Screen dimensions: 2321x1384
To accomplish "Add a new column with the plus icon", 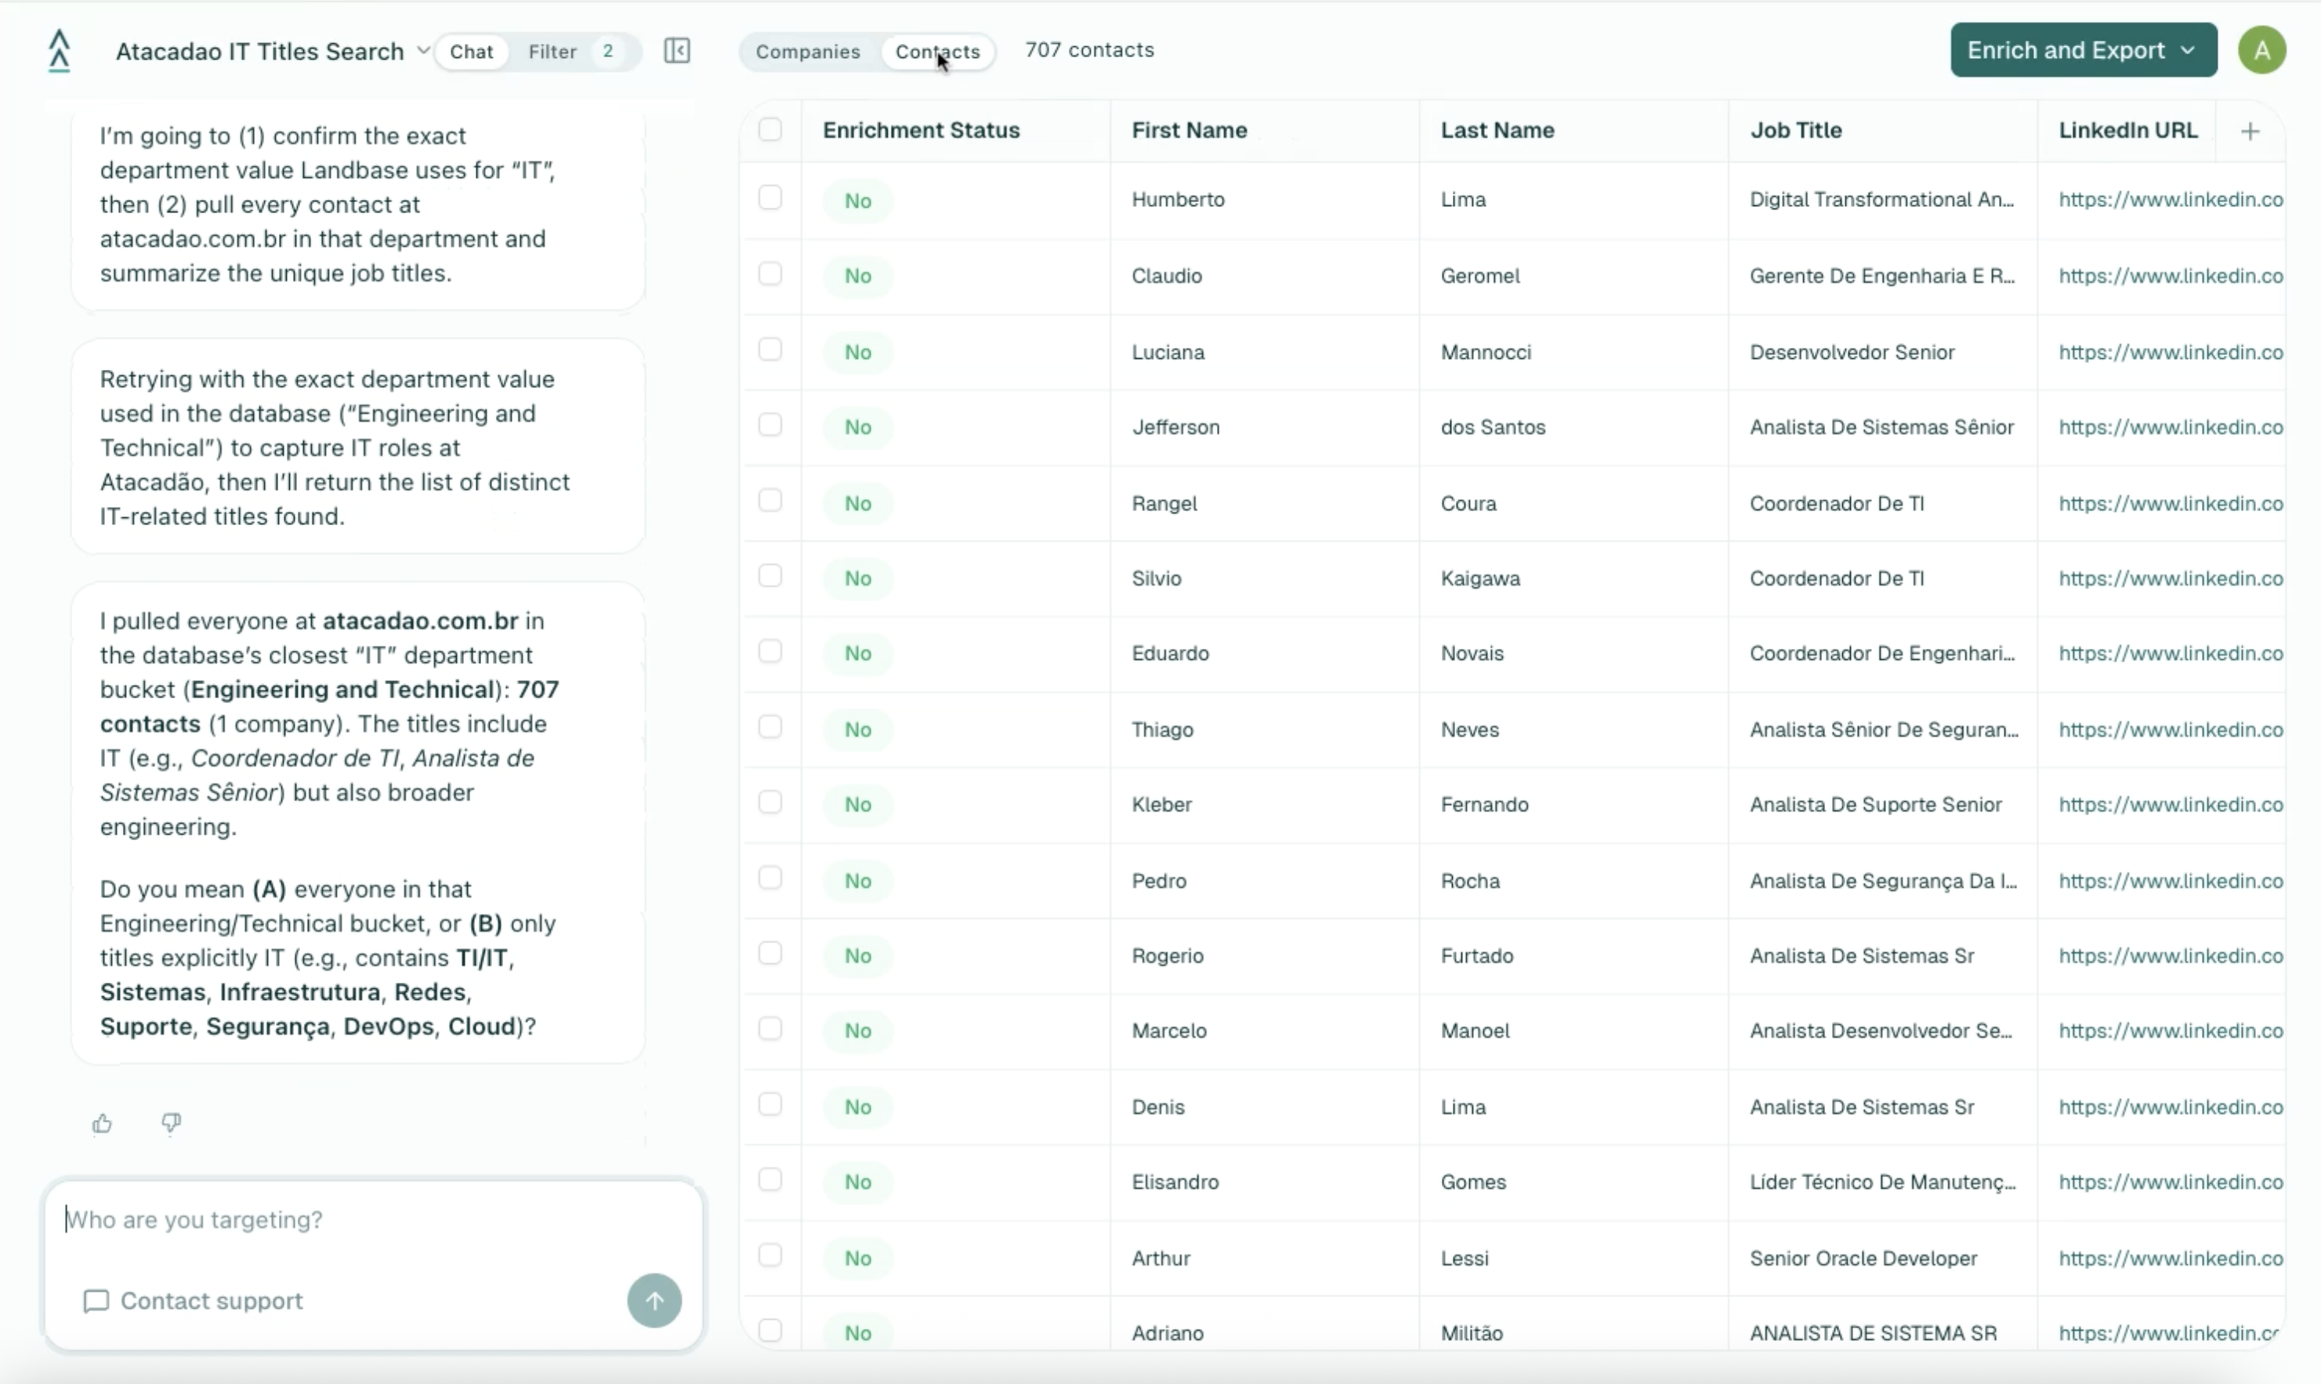I will point(2250,129).
